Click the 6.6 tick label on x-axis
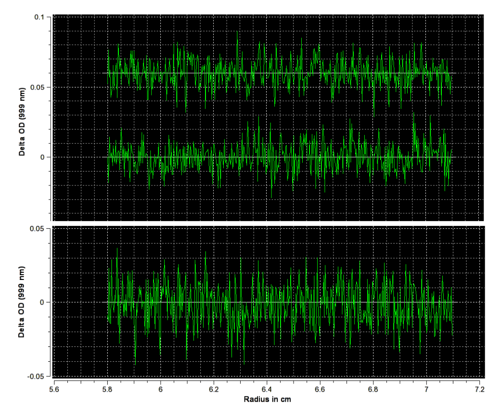This screenshot has width=488, height=410. pos(321,388)
